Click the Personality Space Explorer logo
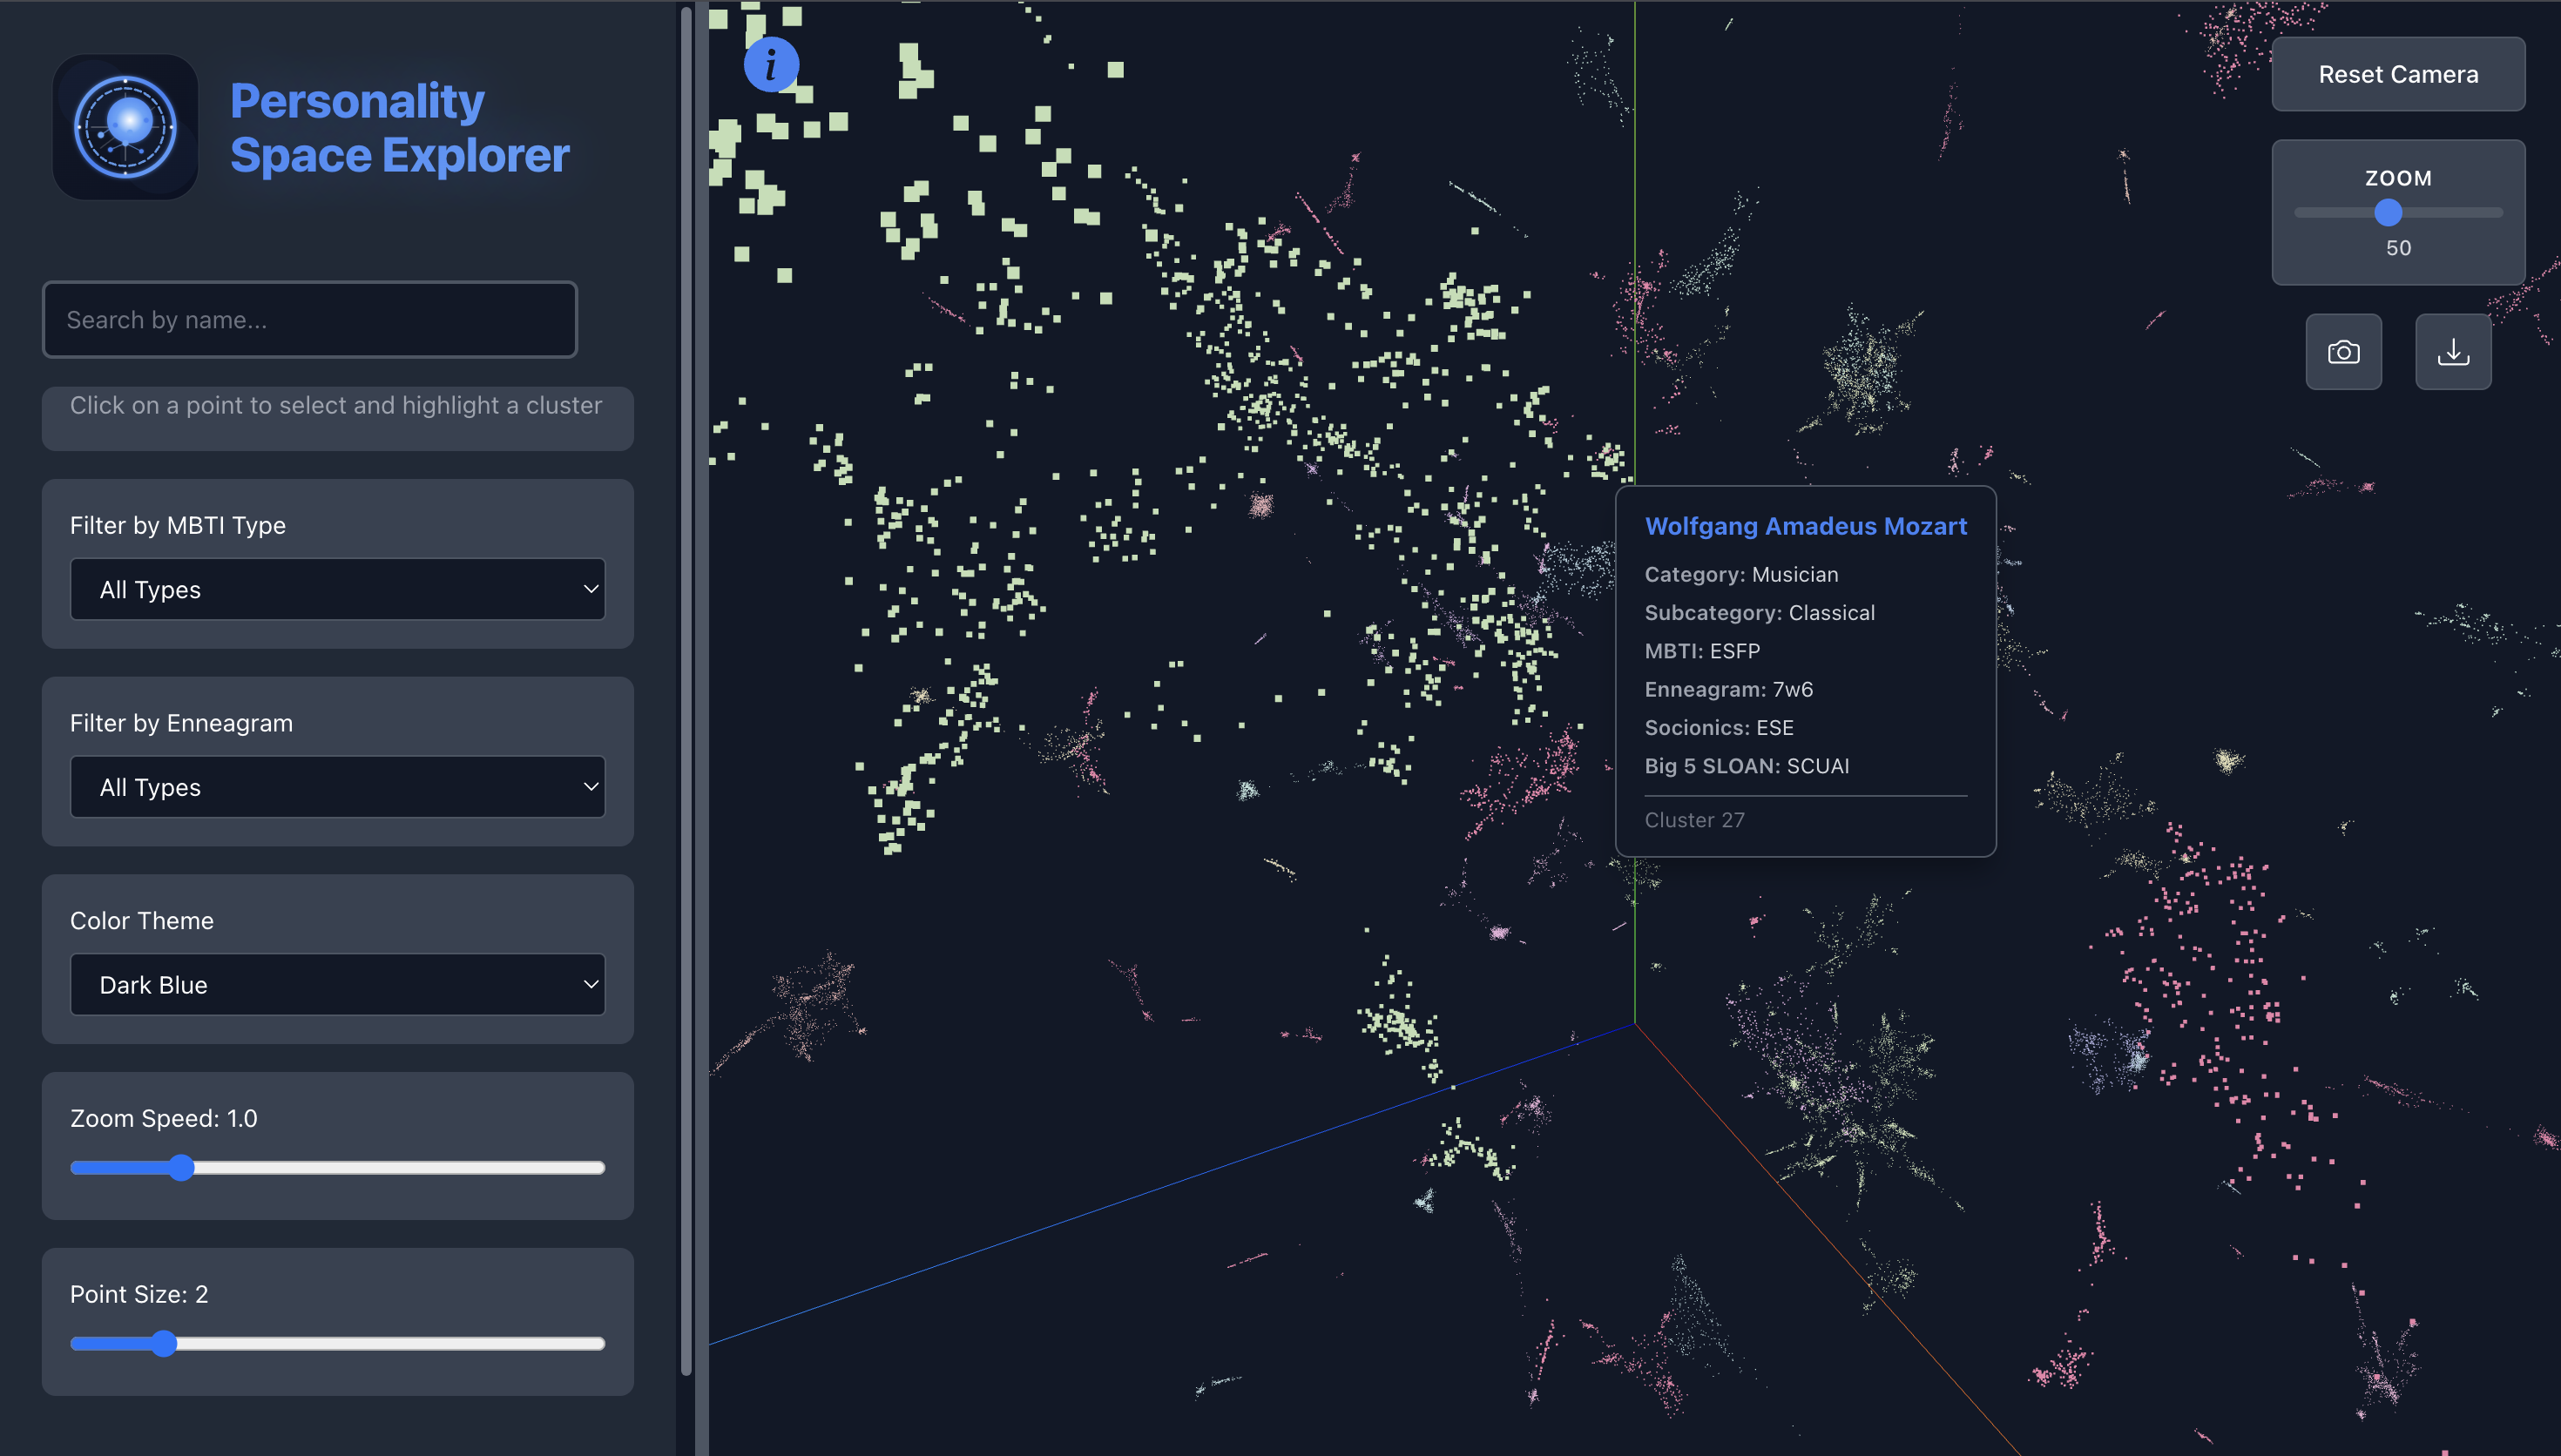Viewport: 2561px width, 1456px height. point(125,127)
